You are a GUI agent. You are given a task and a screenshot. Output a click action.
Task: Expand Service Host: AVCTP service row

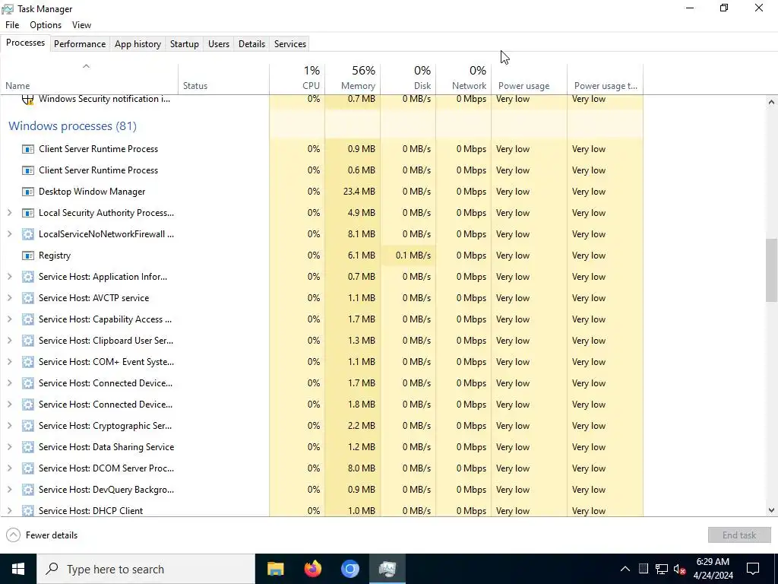click(x=9, y=298)
